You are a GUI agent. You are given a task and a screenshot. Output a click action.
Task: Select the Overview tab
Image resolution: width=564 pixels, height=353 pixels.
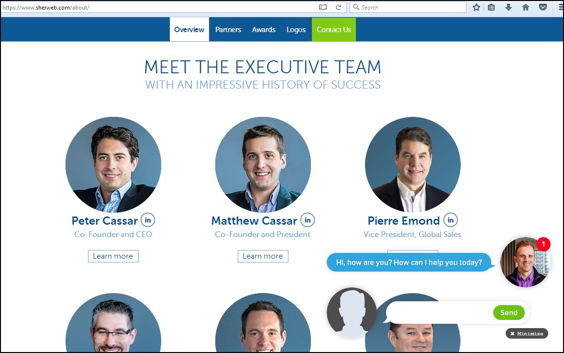pyautogui.click(x=189, y=30)
